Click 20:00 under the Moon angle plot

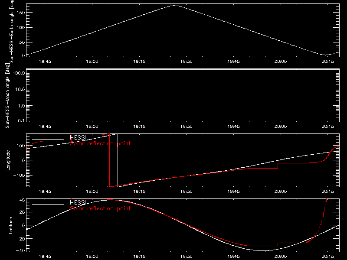pyautogui.click(x=281, y=127)
